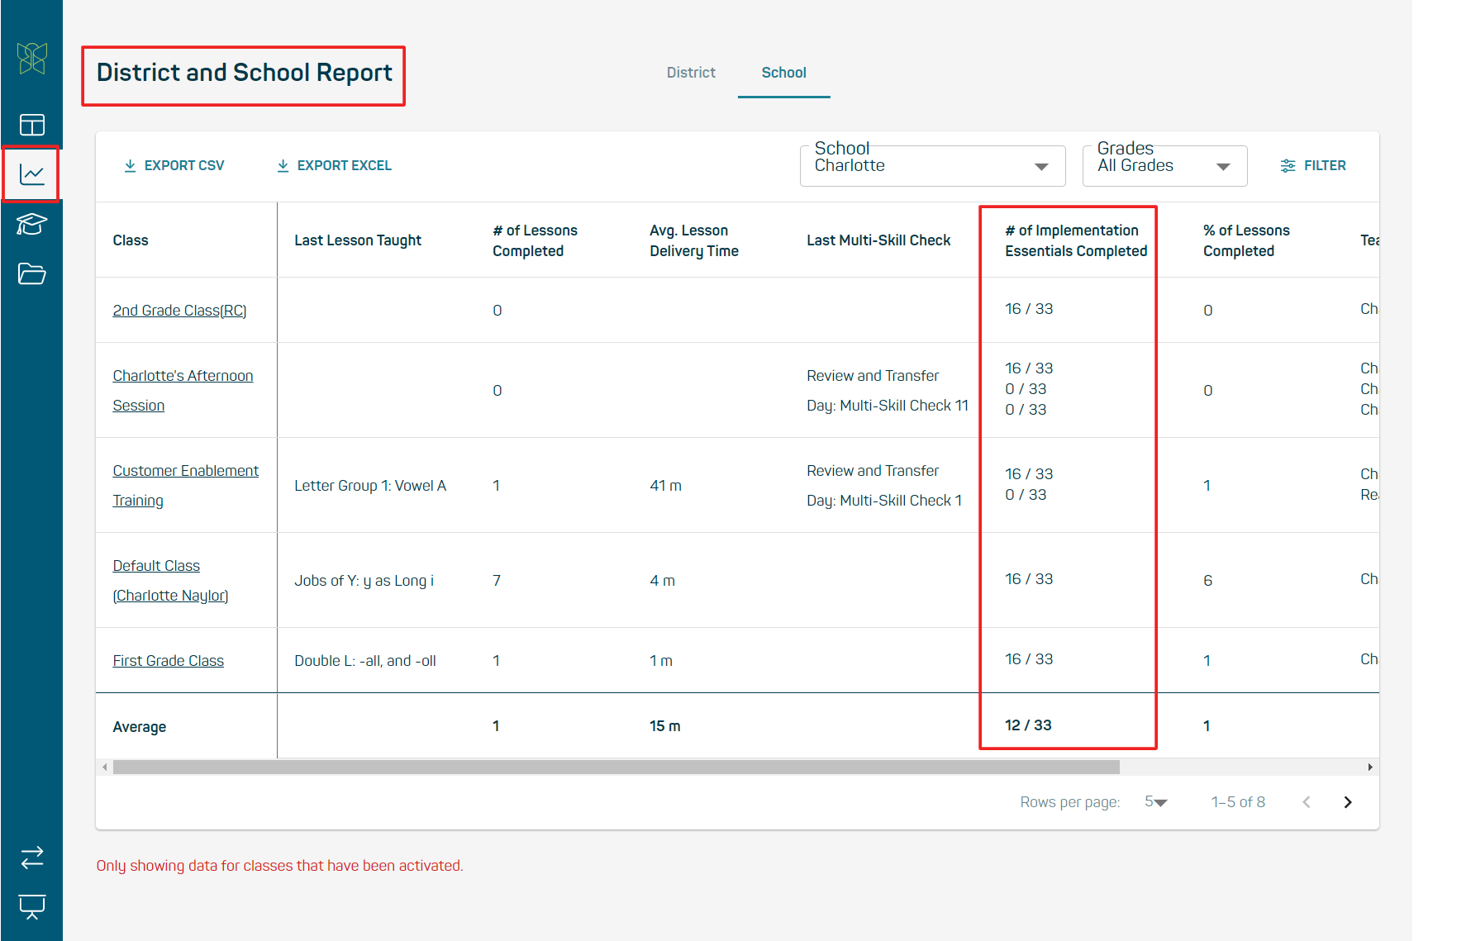Open Default Class (Charlotte Naylor)
Image resolution: width=1471 pixels, height=941 pixels.
point(170,580)
